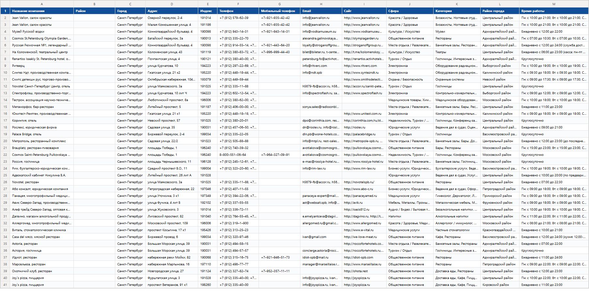The height and width of the screenshot is (294, 589).
Task: Click the 'Мобильный телефон' header cell
Action: pyautogui.click(x=279, y=11)
